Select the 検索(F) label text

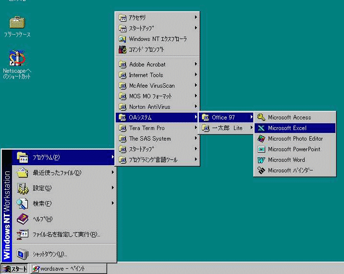tap(42, 204)
